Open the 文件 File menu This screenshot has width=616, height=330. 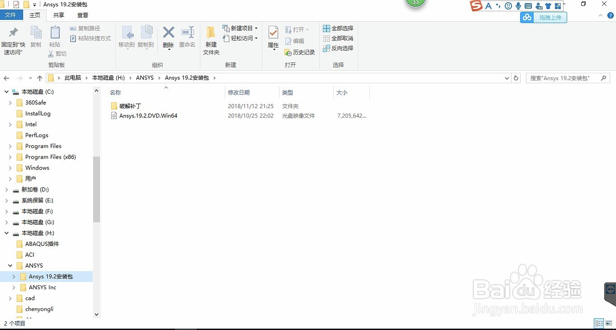pos(10,15)
